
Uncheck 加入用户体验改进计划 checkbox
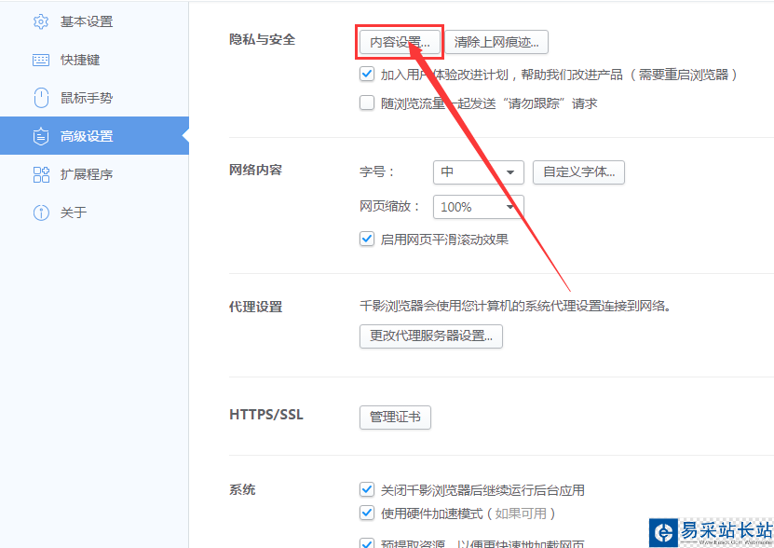pos(367,75)
